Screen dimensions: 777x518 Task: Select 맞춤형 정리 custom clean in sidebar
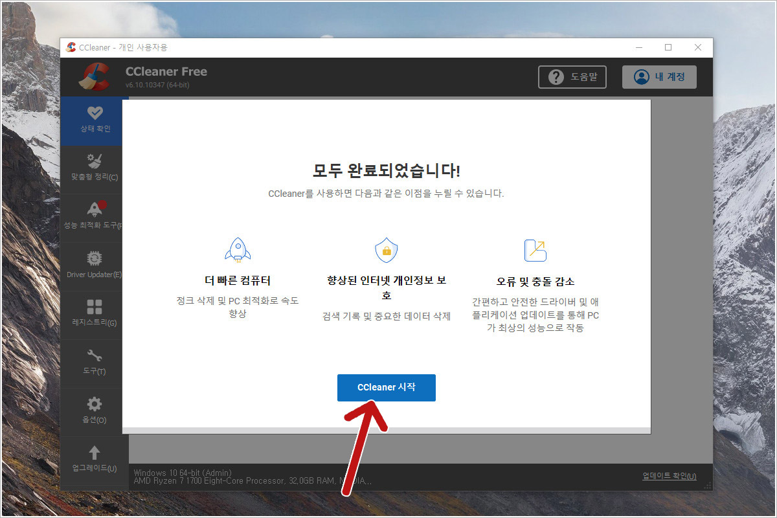click(95, 169)
